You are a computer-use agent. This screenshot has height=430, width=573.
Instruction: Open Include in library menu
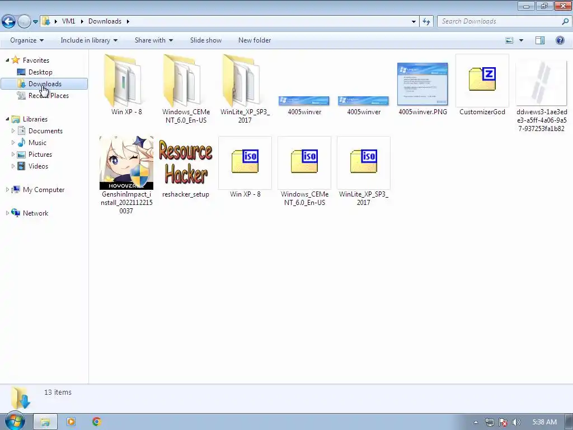coord(89,40)
